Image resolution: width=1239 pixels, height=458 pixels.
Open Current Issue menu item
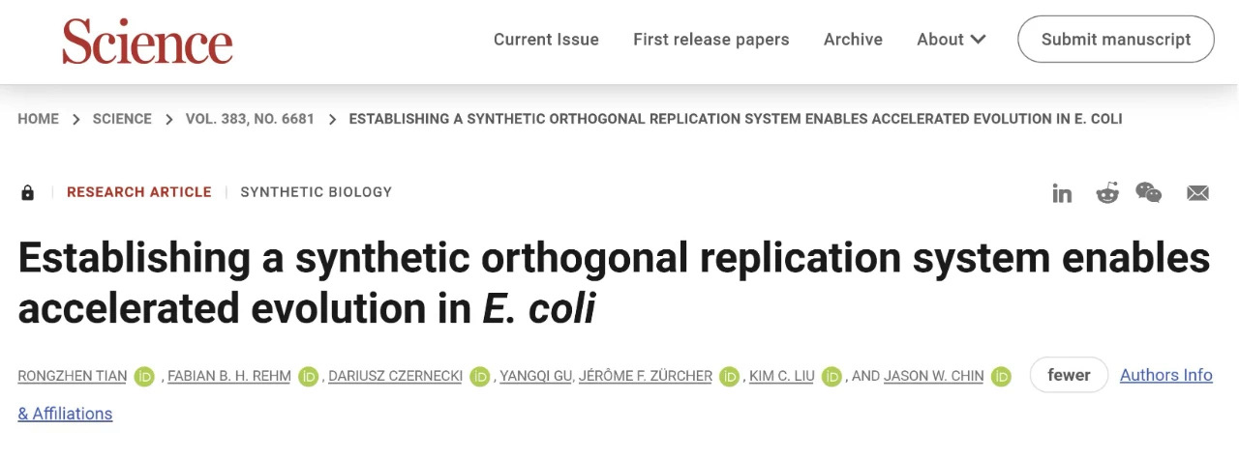coord(546,40)
